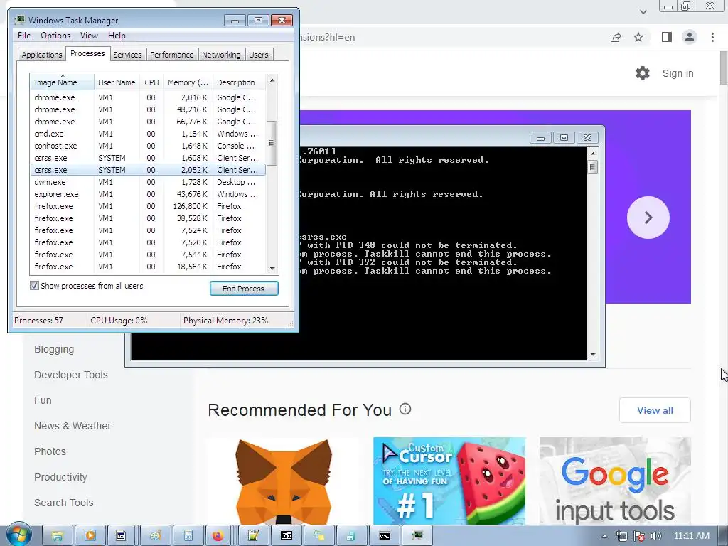Open the View menu in Task Manager
Image resolution: width=728 pixels, height=546 pixels.
pos(89,36)
